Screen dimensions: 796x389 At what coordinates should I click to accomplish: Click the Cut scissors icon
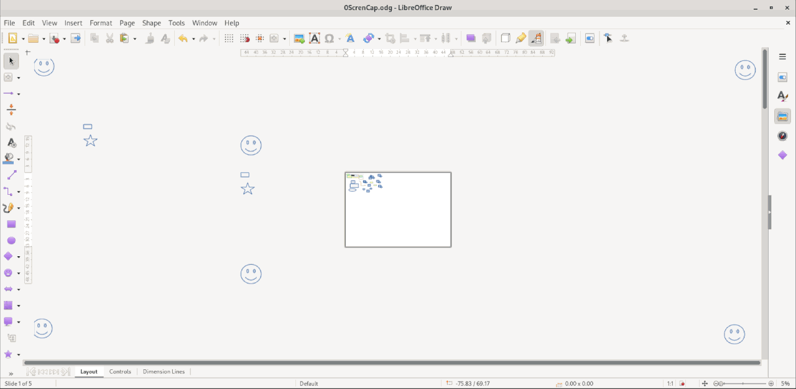click(x=109, y=38)
